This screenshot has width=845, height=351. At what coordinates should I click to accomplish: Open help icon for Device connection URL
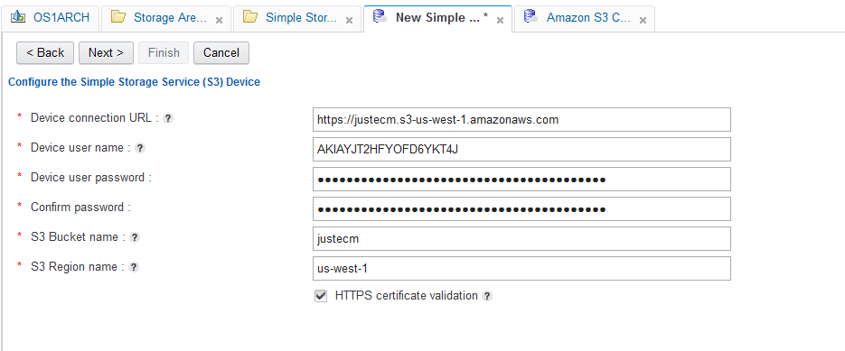(168, 118)
